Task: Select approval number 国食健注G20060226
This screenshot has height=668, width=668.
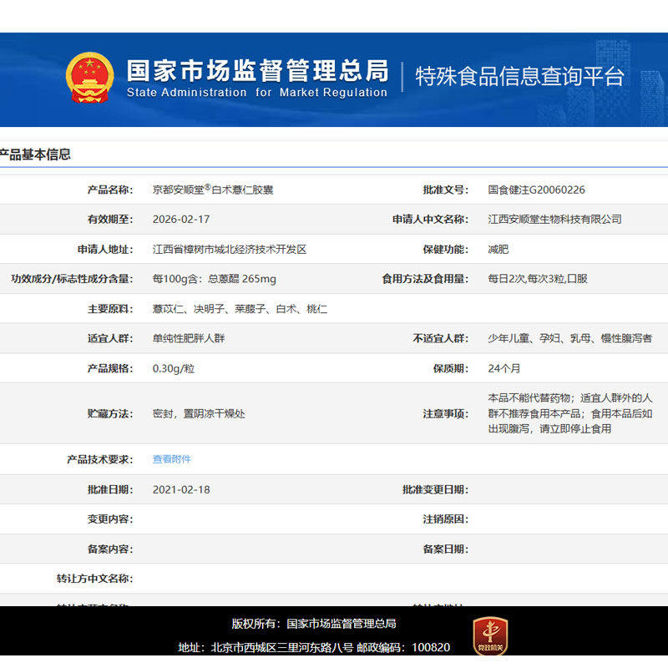Action: tap(536, 190)
